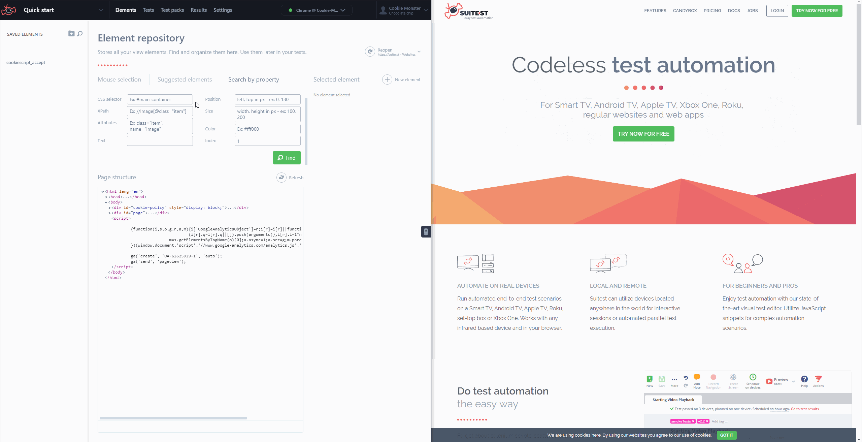862x442 pixels.
Task: Open the Preview dropdown chevron
Action: pos(793,381)
